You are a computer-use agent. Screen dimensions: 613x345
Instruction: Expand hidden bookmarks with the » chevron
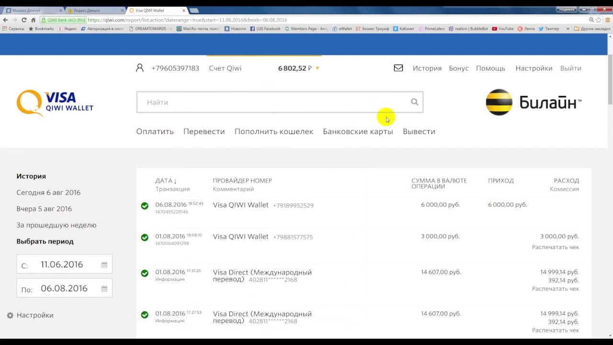(x=568, y=29)
